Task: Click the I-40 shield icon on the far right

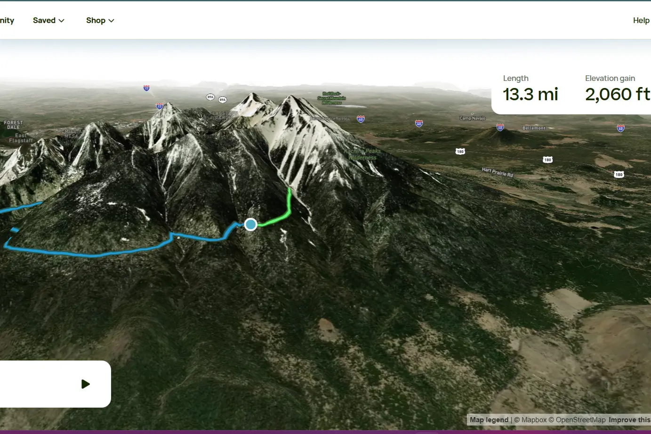Action: point(620,127)
